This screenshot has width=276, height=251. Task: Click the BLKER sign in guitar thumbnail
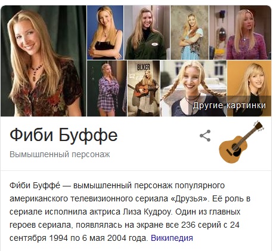(x=144, y=67)
